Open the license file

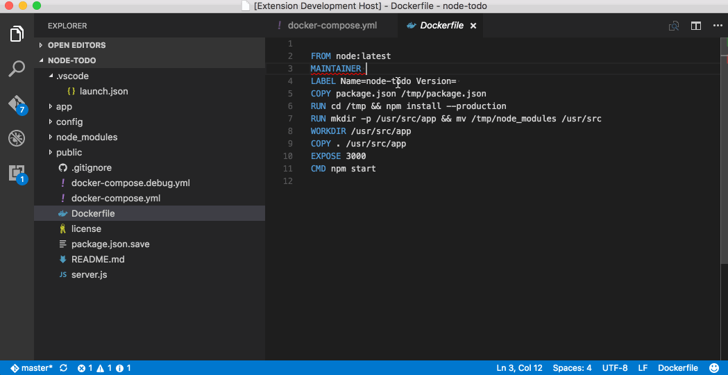coord(149,228)
